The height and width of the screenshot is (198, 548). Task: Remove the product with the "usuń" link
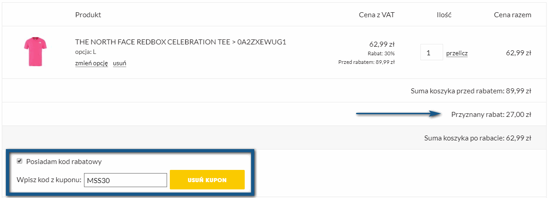[x=119, y=63]
